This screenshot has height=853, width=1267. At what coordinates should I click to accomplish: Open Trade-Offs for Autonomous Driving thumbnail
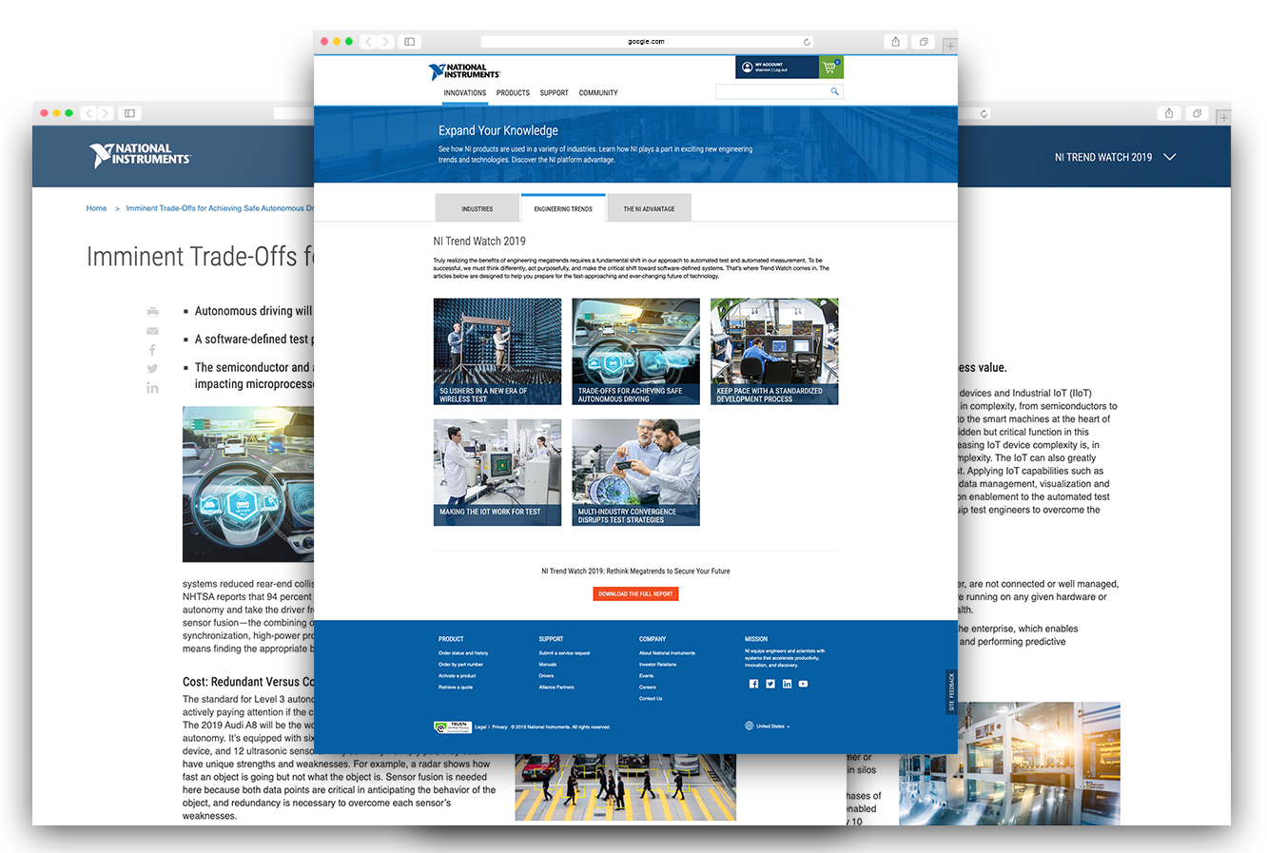pyautogui.click(x=635, y=352)
